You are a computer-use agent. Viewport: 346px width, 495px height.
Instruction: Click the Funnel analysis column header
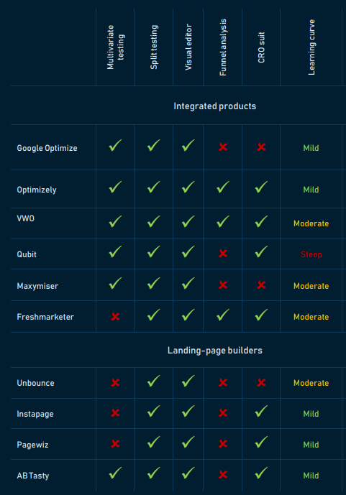pyautogui.click(x=223, y=47)
